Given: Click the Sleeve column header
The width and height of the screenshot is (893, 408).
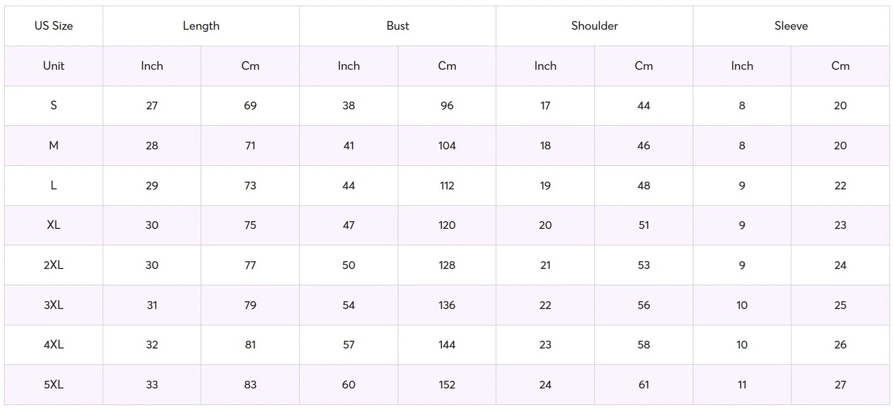Looking at the screenshot, I should [x=791, y=26].
